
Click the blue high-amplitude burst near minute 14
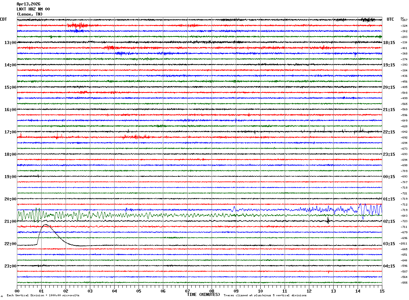click(x=370, y=209)
